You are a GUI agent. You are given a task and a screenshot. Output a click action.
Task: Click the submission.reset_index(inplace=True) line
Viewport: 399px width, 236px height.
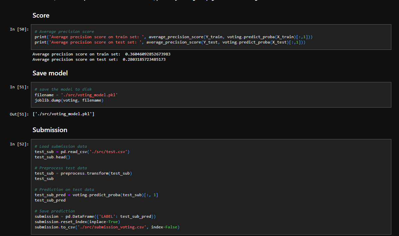coord(77,222)
